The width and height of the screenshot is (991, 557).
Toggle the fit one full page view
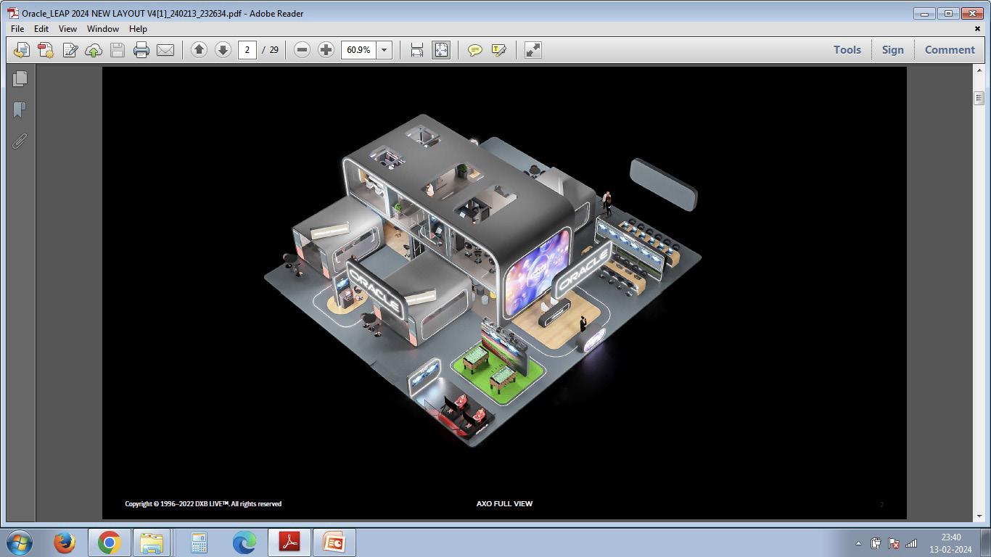pos(441,50)
